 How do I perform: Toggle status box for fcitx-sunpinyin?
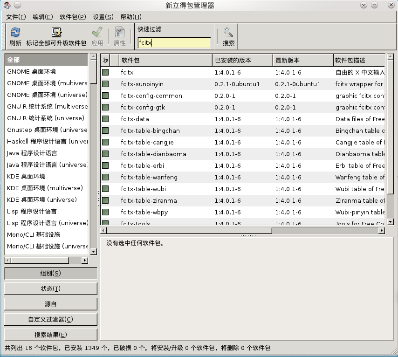pos(105,84)
